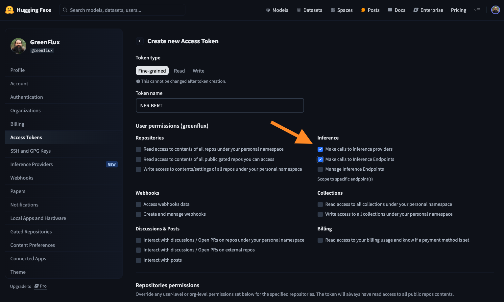Image resolution: width=504 pixels, height=302 pixels.
Task: Uncheck Make calls to inference providers
Action: (320, 149)
